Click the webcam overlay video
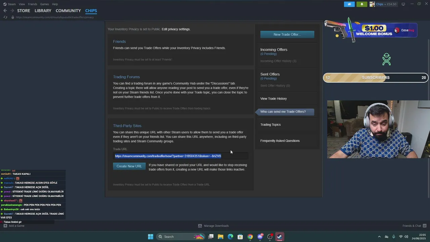The height and width of the screenshot is (242, 430). tap(379, 129)
